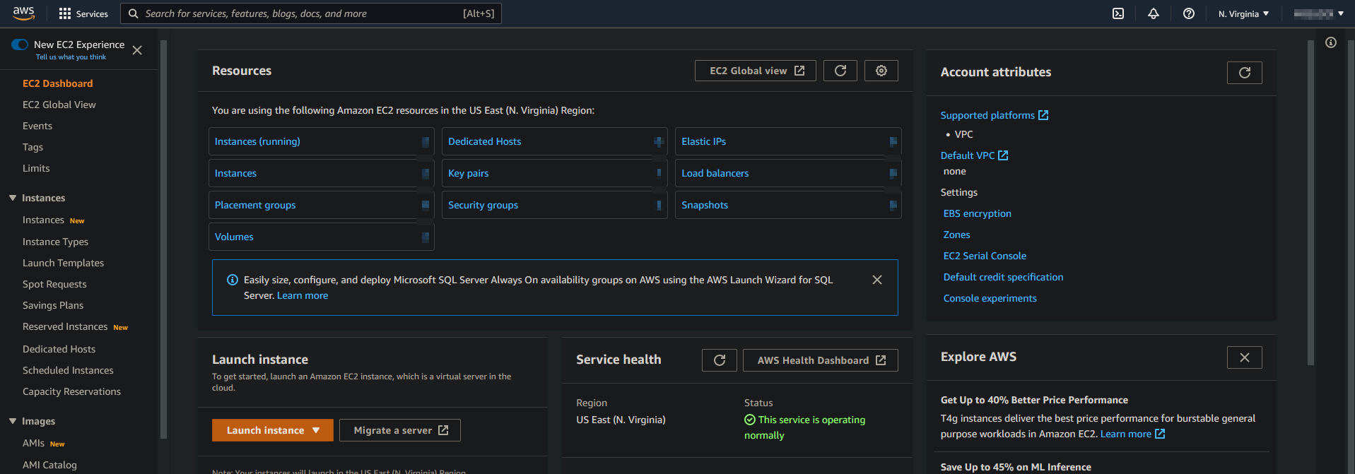Open the AWS Health Dashboard button
This screenshot has height=474, width=1355.
(x=821, y=360)
